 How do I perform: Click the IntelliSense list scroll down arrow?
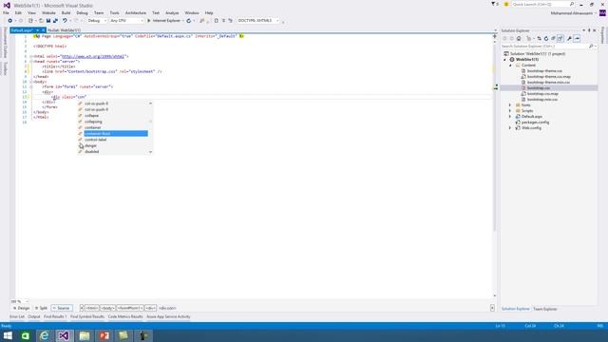pyautogui.click(x=150, y=152)
